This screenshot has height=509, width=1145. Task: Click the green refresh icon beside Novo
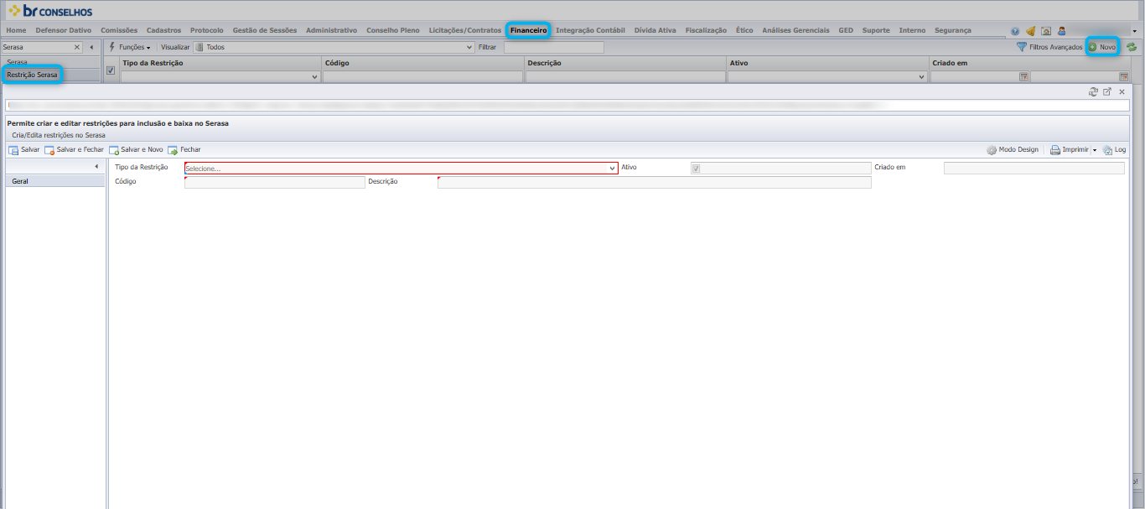[x=1132, y=47]
